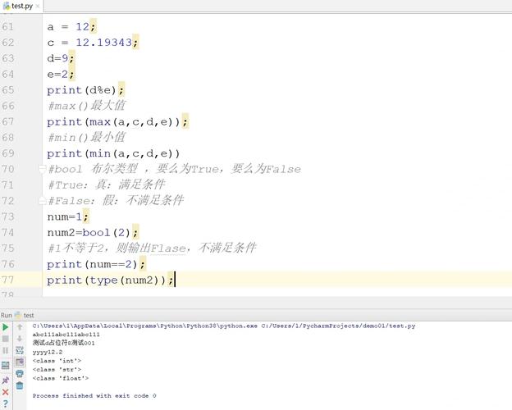Click 'Process finished with exit code 0'
Viewport: 512px width, 410px height.
94,395
